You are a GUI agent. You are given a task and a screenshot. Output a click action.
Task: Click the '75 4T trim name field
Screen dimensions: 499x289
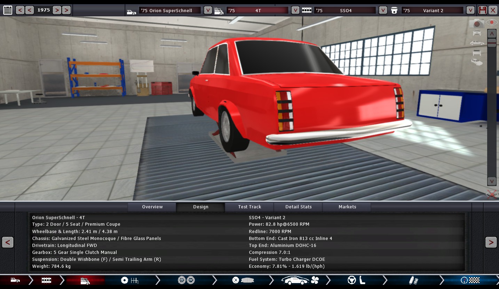(x=258, y=10)
